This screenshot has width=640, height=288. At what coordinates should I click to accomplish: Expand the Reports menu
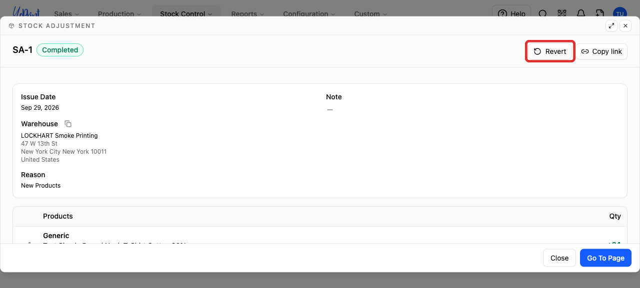point(247,14)
